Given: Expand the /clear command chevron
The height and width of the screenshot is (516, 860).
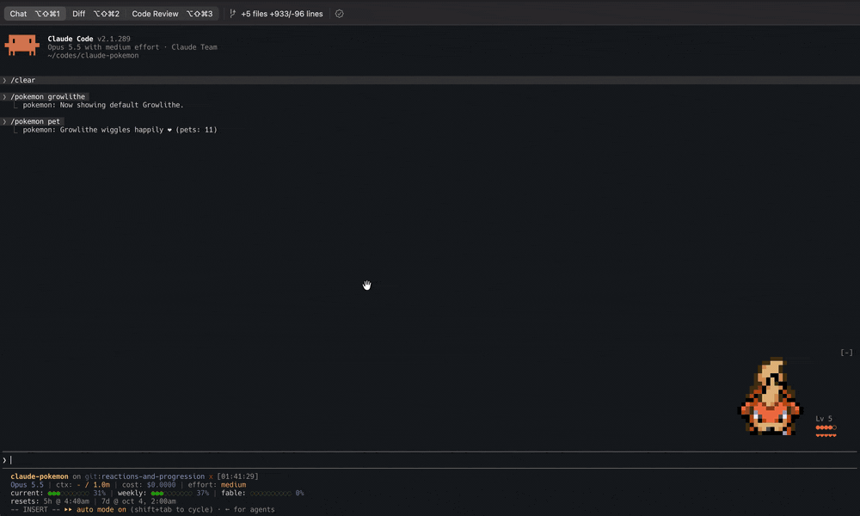Looking at the screenshot, I should click(4, 80).
